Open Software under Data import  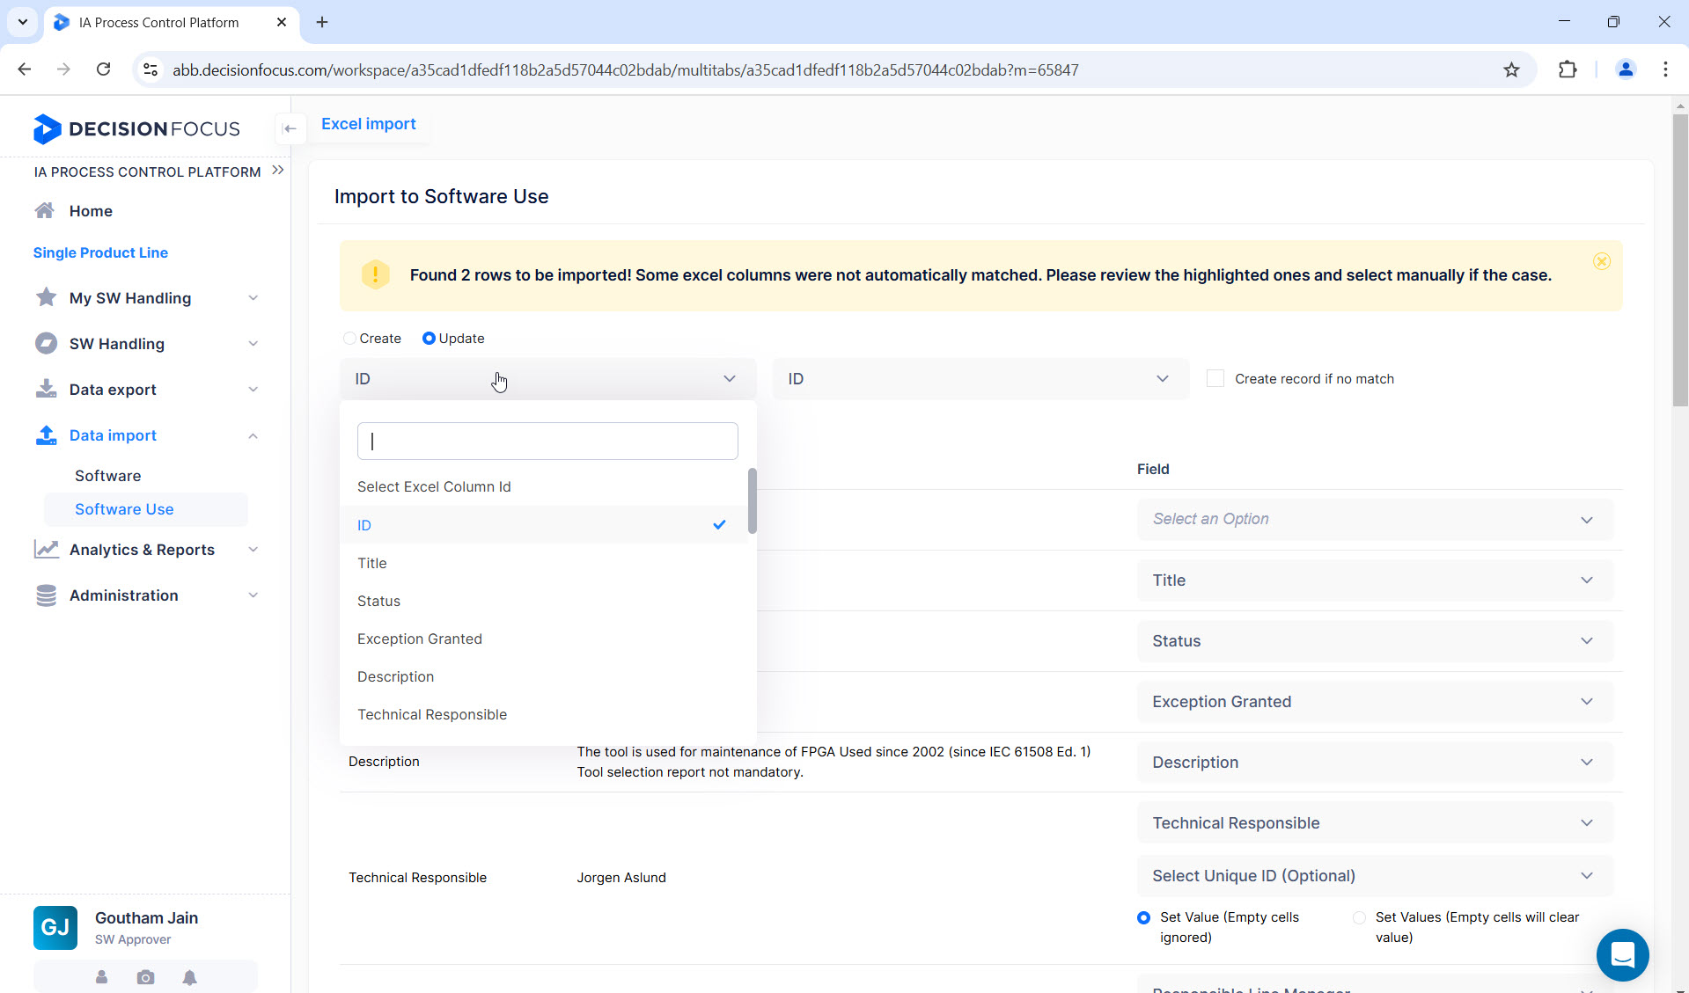(107, 476)
